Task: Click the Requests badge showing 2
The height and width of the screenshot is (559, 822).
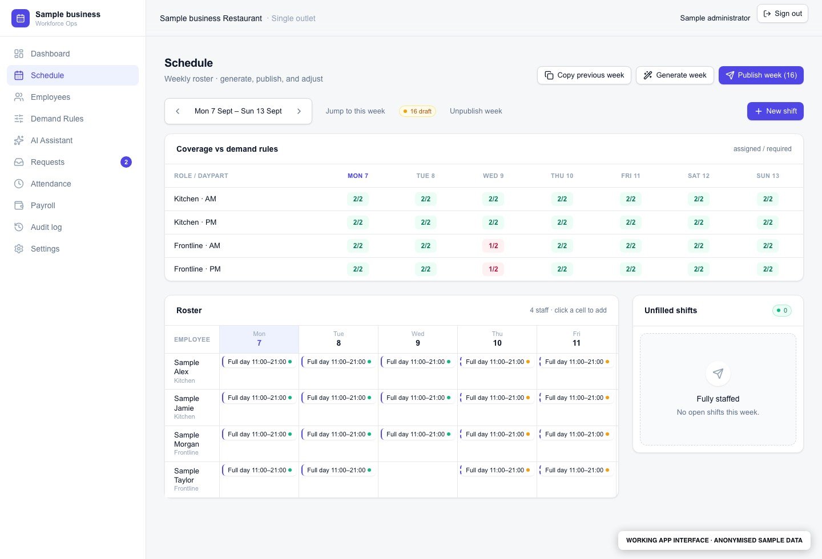Action: point(126,162)
